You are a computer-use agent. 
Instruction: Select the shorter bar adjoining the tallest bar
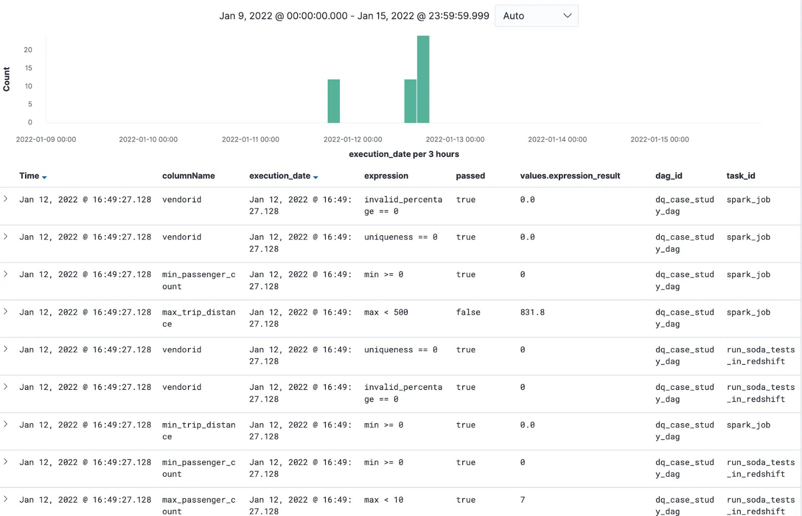pyautogui.click(x=411, y=101)
